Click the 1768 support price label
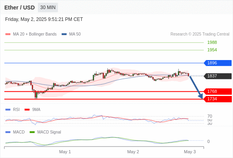 (x=218, y=91)
